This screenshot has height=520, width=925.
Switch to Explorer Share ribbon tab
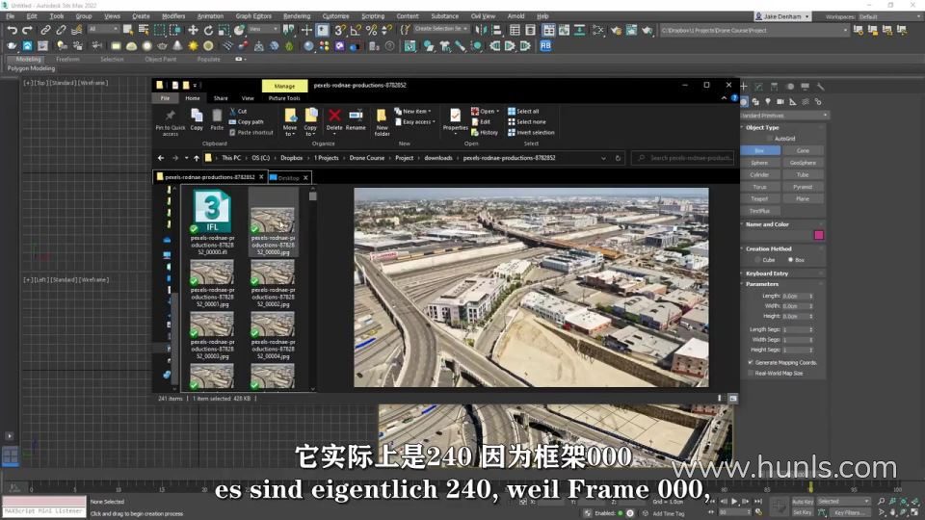point(221,98)
